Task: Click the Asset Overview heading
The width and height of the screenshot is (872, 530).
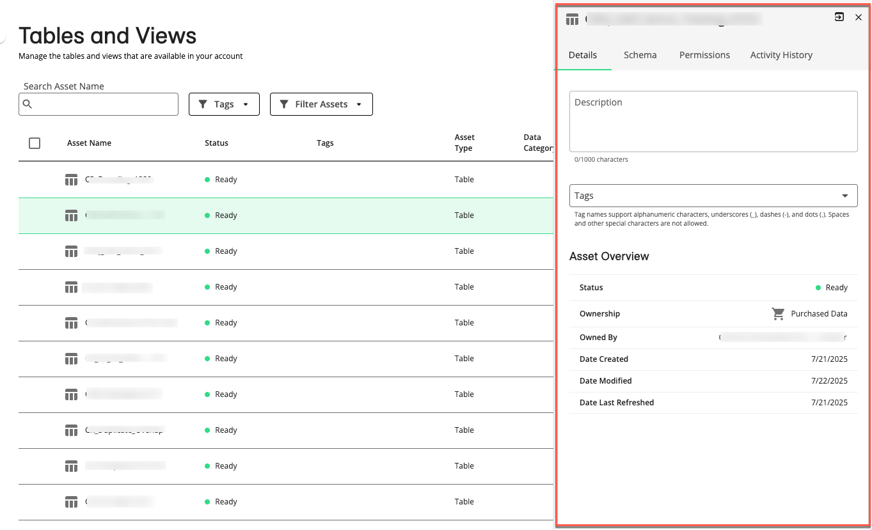Action: [x=609, y=256]
